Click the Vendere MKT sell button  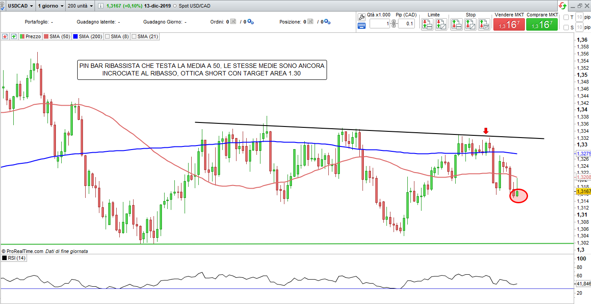tap(509, 25)
